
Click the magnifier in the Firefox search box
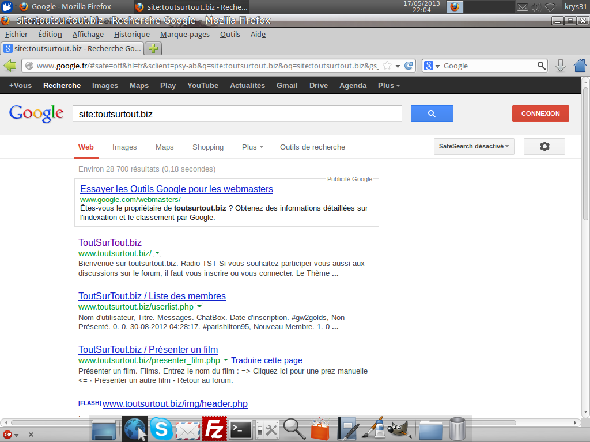541,66
